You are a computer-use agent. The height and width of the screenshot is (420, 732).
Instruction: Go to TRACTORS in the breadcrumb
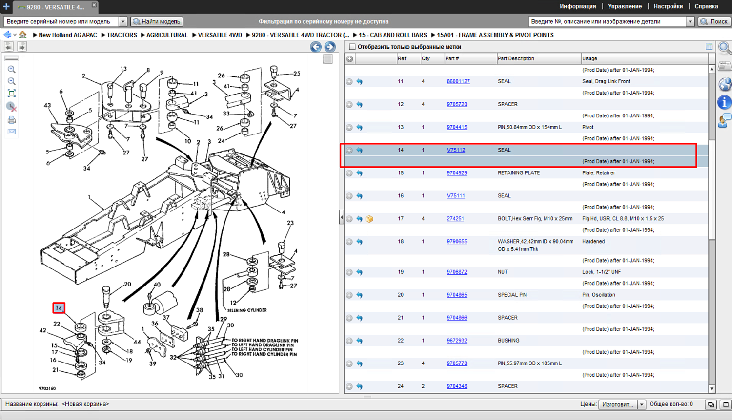122,35
